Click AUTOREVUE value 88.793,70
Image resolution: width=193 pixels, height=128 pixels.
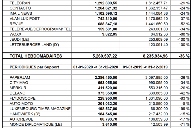click(x=109, y=119)
